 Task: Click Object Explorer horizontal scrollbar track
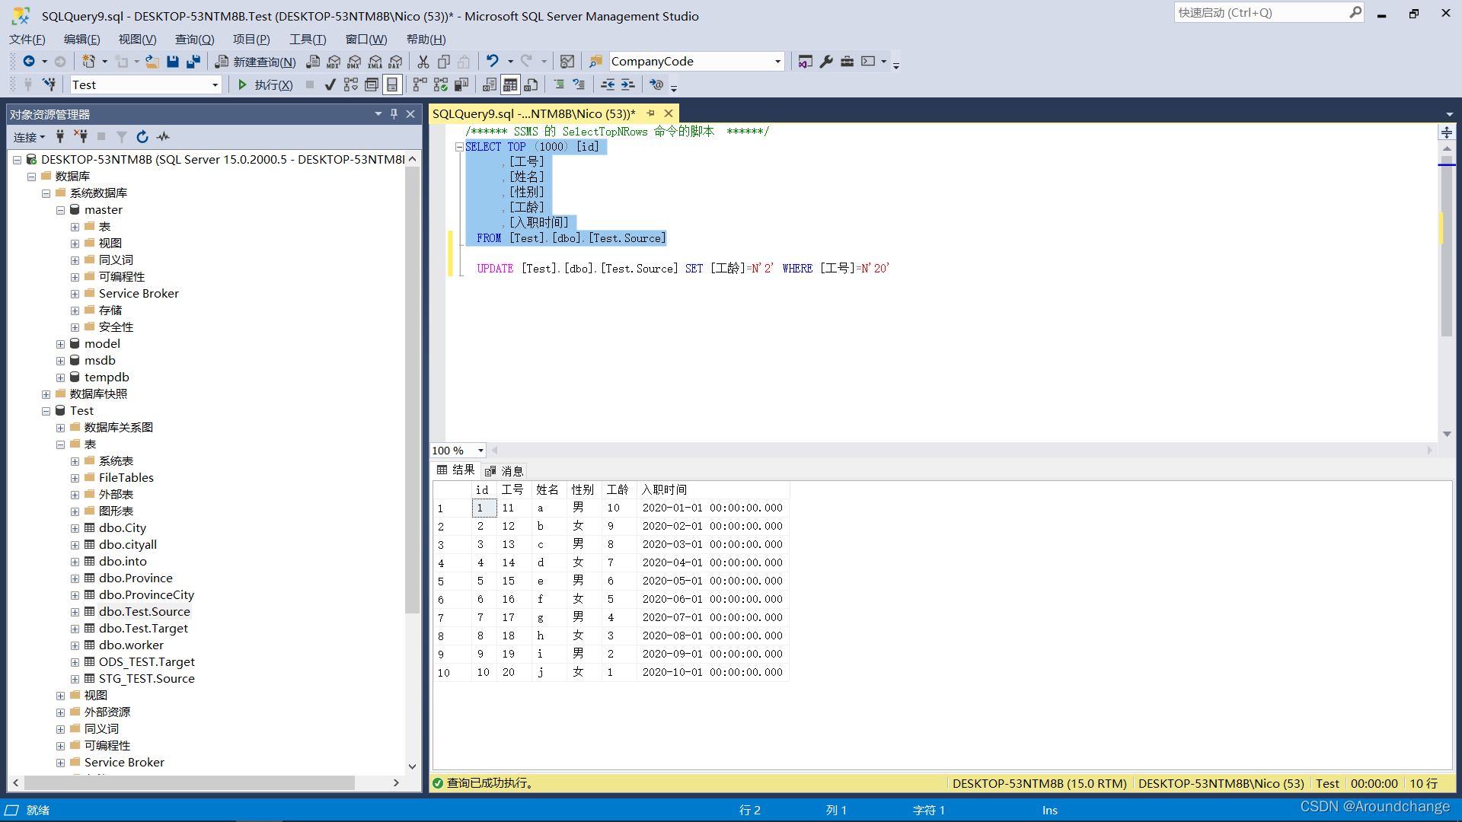click(373, 782)
